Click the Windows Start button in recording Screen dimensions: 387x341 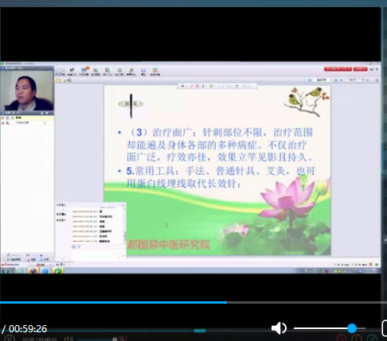tap(6, 271)
